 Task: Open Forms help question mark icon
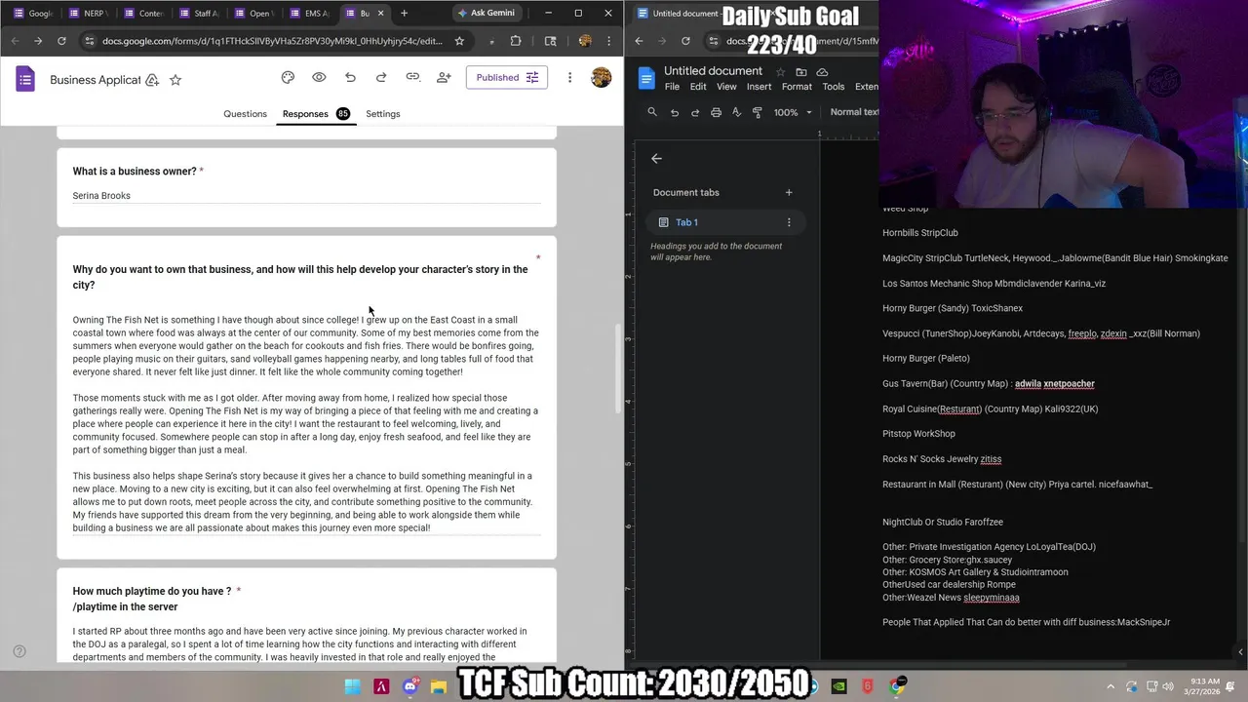point(19,651)
